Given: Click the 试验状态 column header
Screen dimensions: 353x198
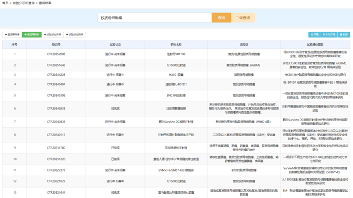Looking at the screenshot, I should tap(115, 45).
